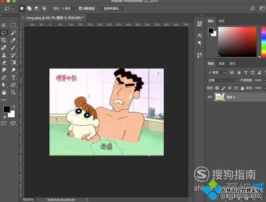The width and height of the screenshot is (266, 202).
Task: Select the Gradient tool
Action: point(13,63)
